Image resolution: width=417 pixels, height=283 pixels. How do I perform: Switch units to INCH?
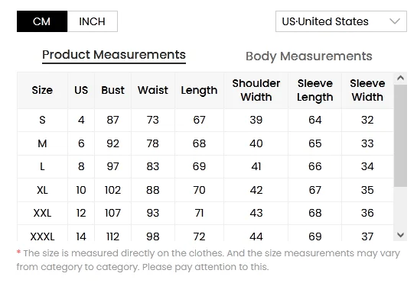point(93,21)
